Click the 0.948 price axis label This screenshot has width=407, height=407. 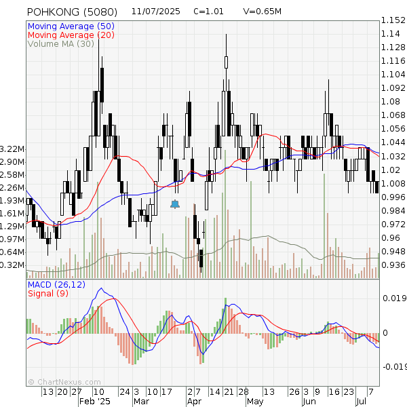(x=393, y=251)
